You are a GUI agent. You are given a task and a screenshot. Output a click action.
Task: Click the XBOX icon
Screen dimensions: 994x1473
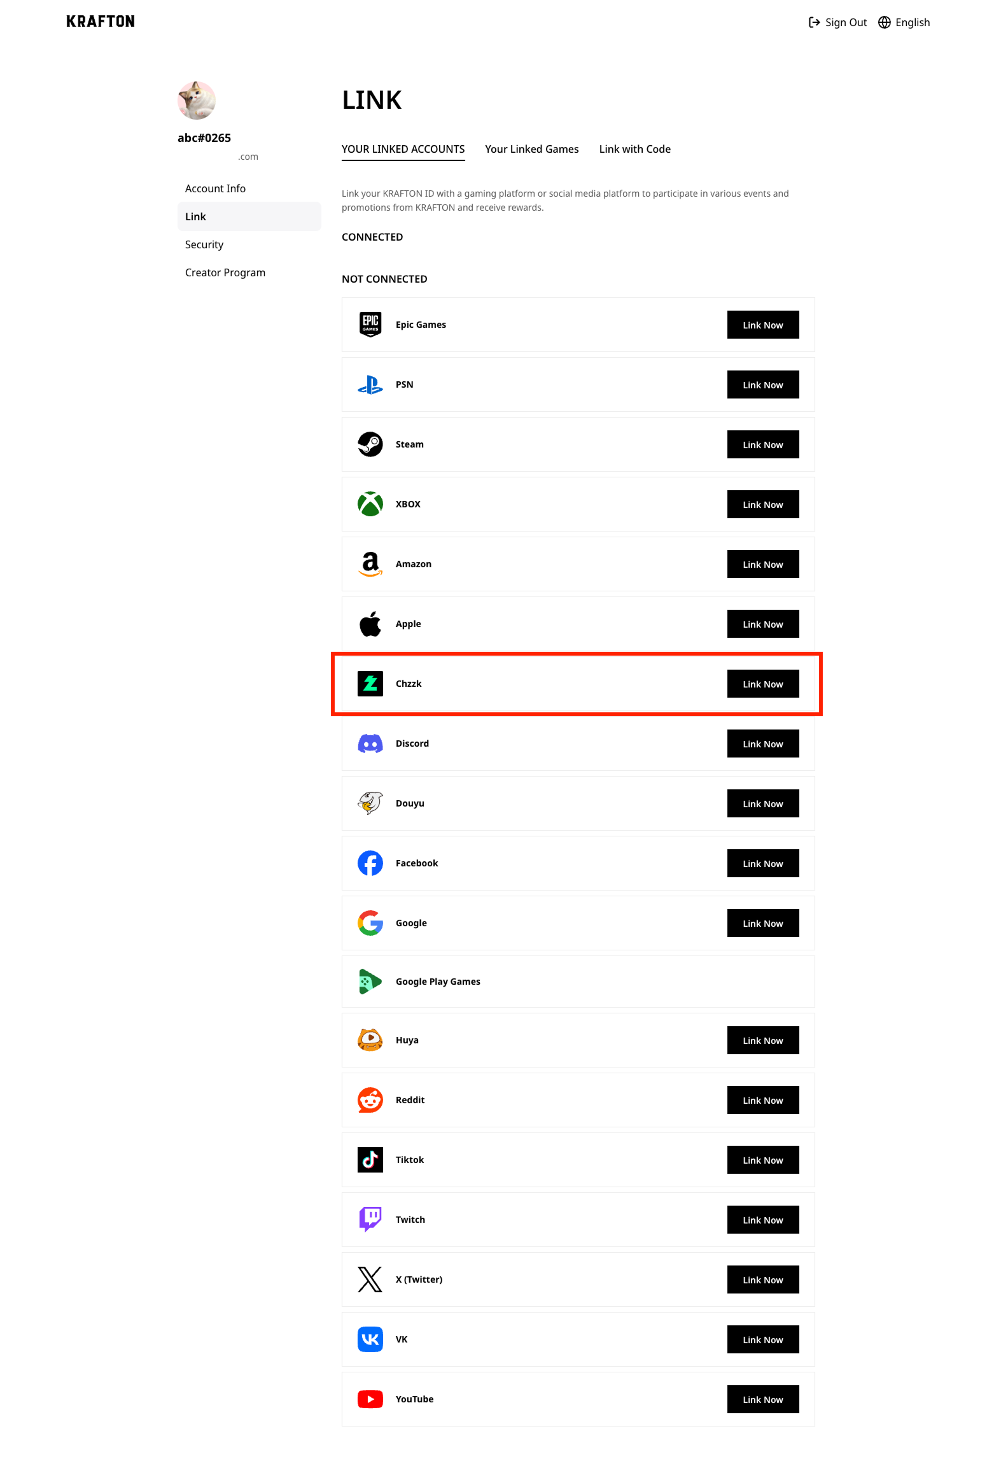(x=370, y=504)
